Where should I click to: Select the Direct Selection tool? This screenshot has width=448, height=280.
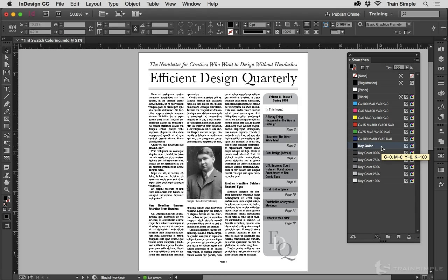pos(6,57)
